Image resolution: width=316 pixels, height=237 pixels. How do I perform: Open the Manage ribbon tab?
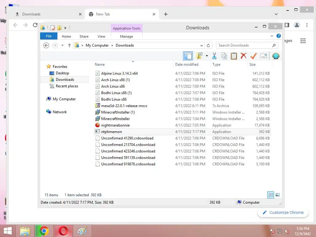click(x=127, y=36)
